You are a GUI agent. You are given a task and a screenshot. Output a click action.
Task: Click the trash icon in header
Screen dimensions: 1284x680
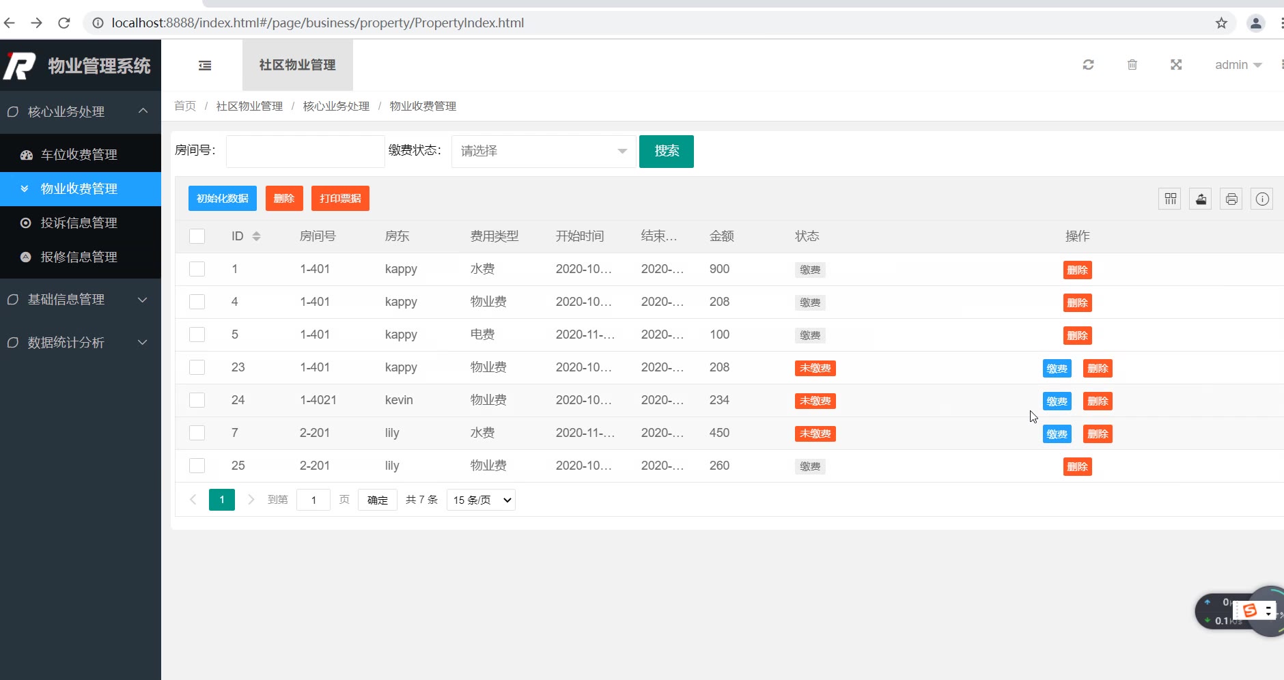tap(1132, 65)
